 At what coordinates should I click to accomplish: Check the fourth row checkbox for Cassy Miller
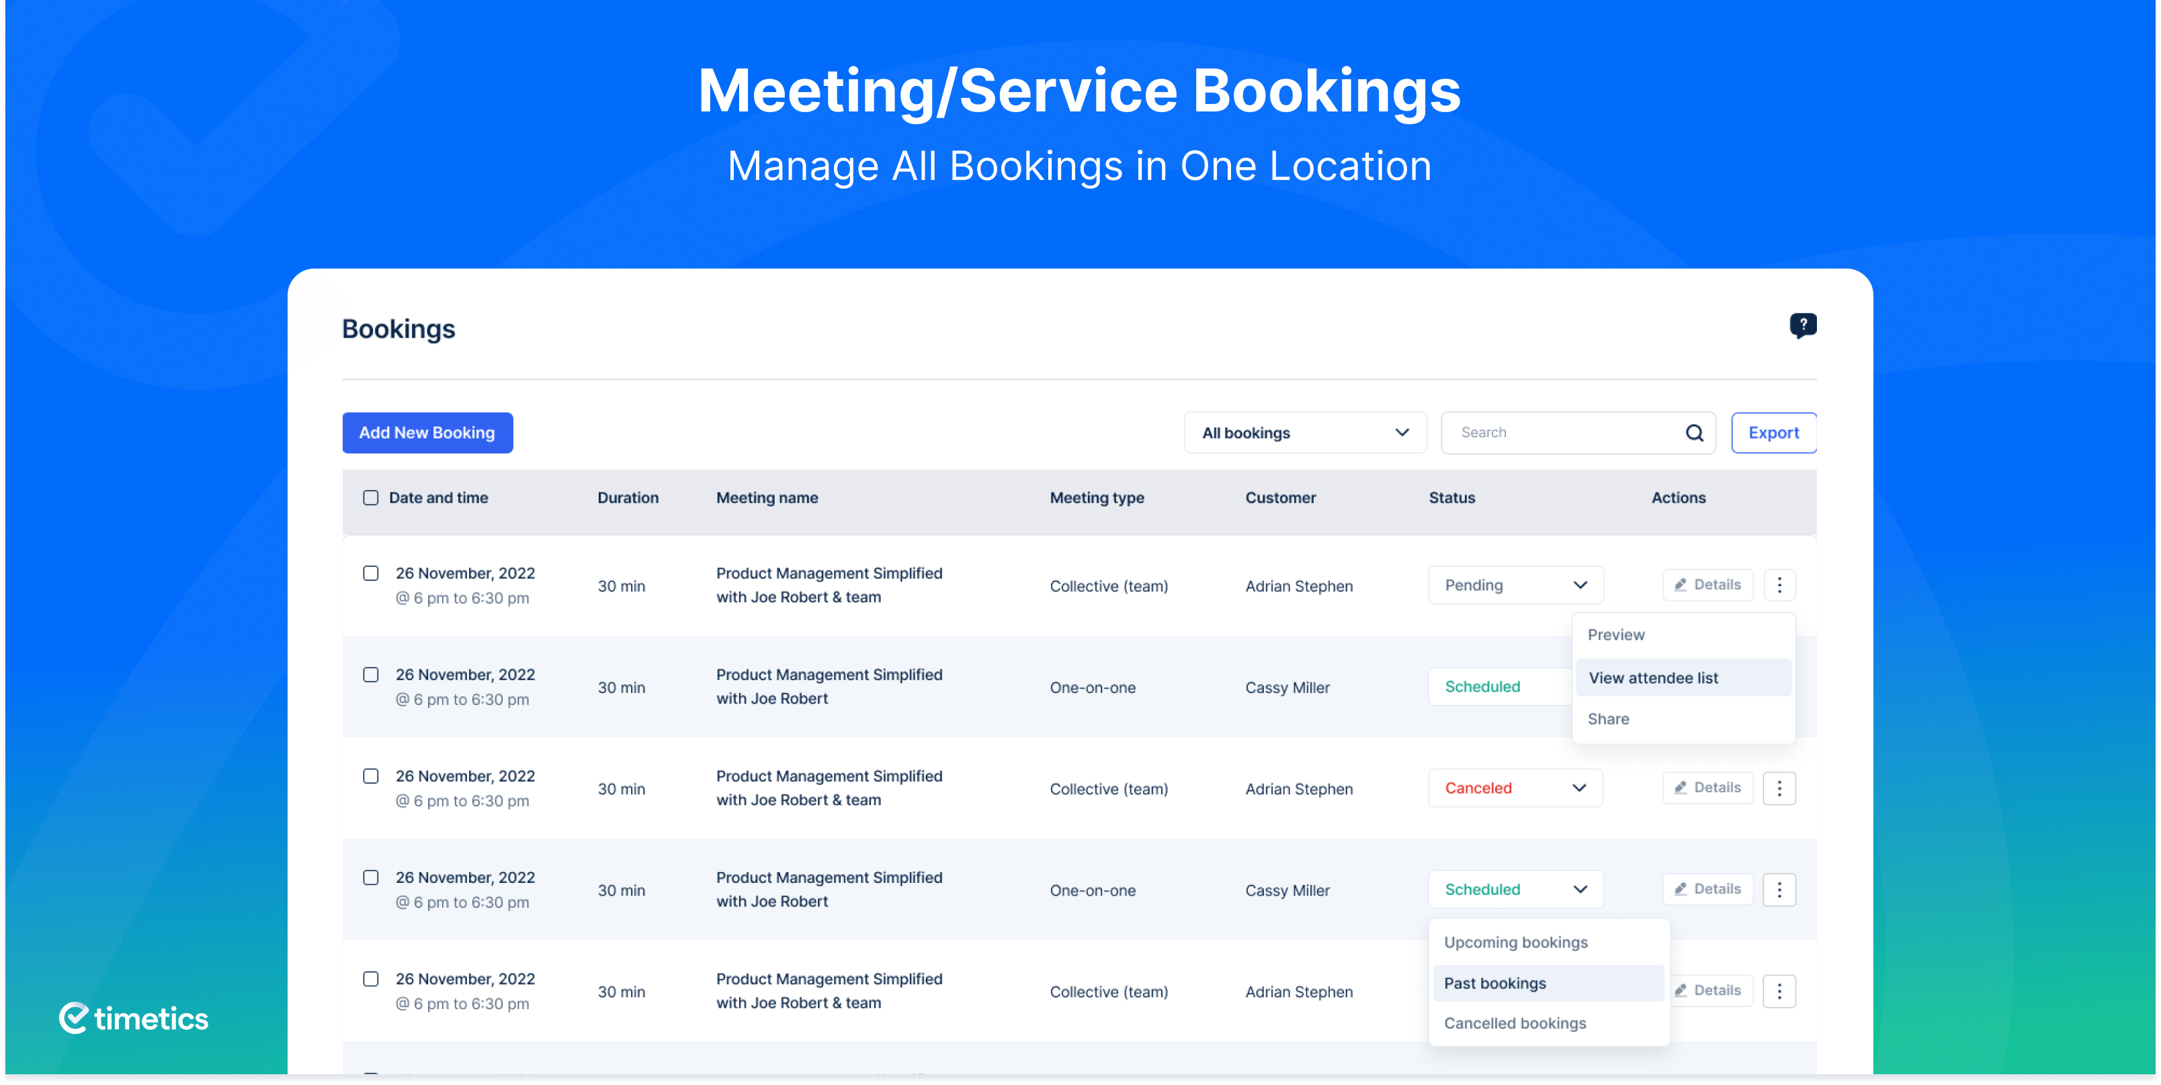click(371, 878)
